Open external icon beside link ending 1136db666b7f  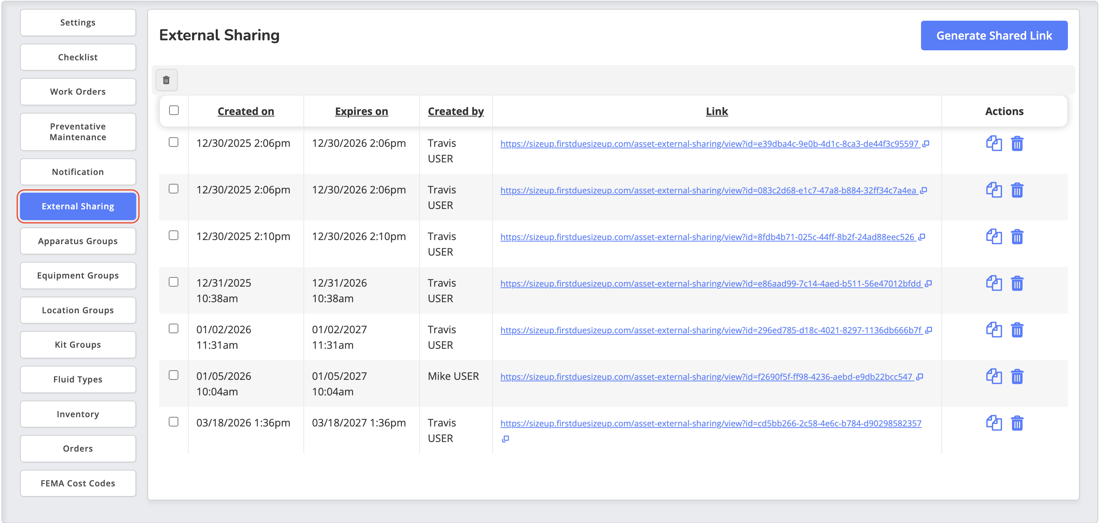pyautogui.click(x=929, y=330)
